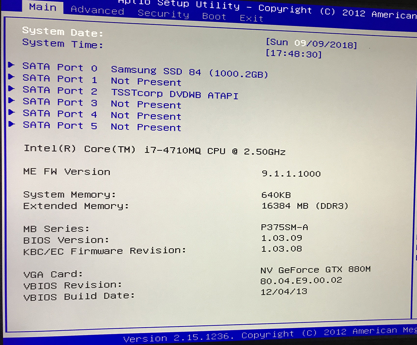This screenshot has width=417, height=345.
Task: Click VGA Card label
Action: coord(53,274)
